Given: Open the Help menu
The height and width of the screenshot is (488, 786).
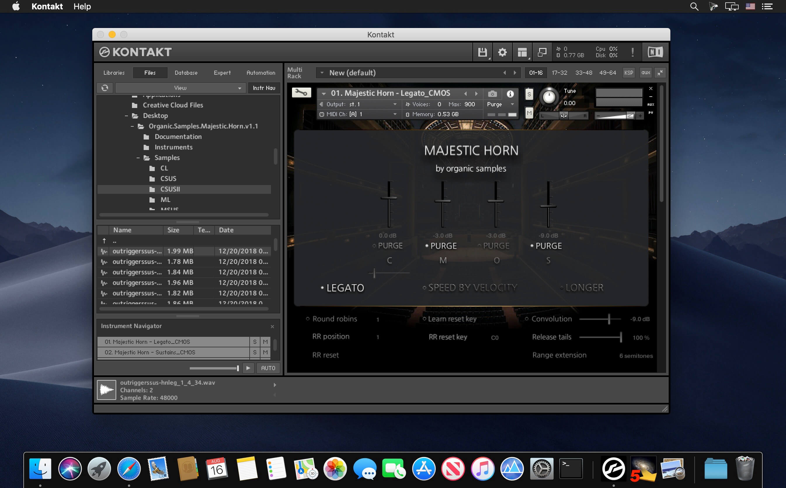Looking at the screenshot, I should pos(82,6).
